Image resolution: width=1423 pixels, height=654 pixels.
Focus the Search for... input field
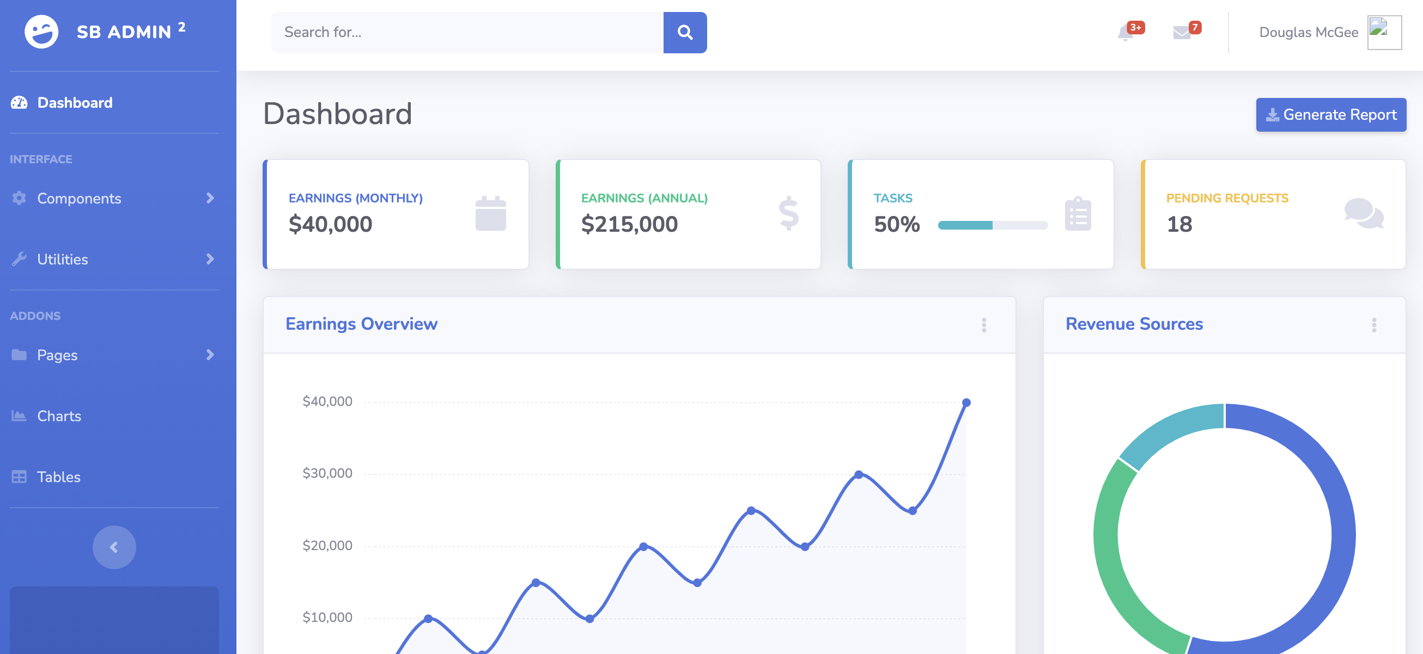click(467, 33)
